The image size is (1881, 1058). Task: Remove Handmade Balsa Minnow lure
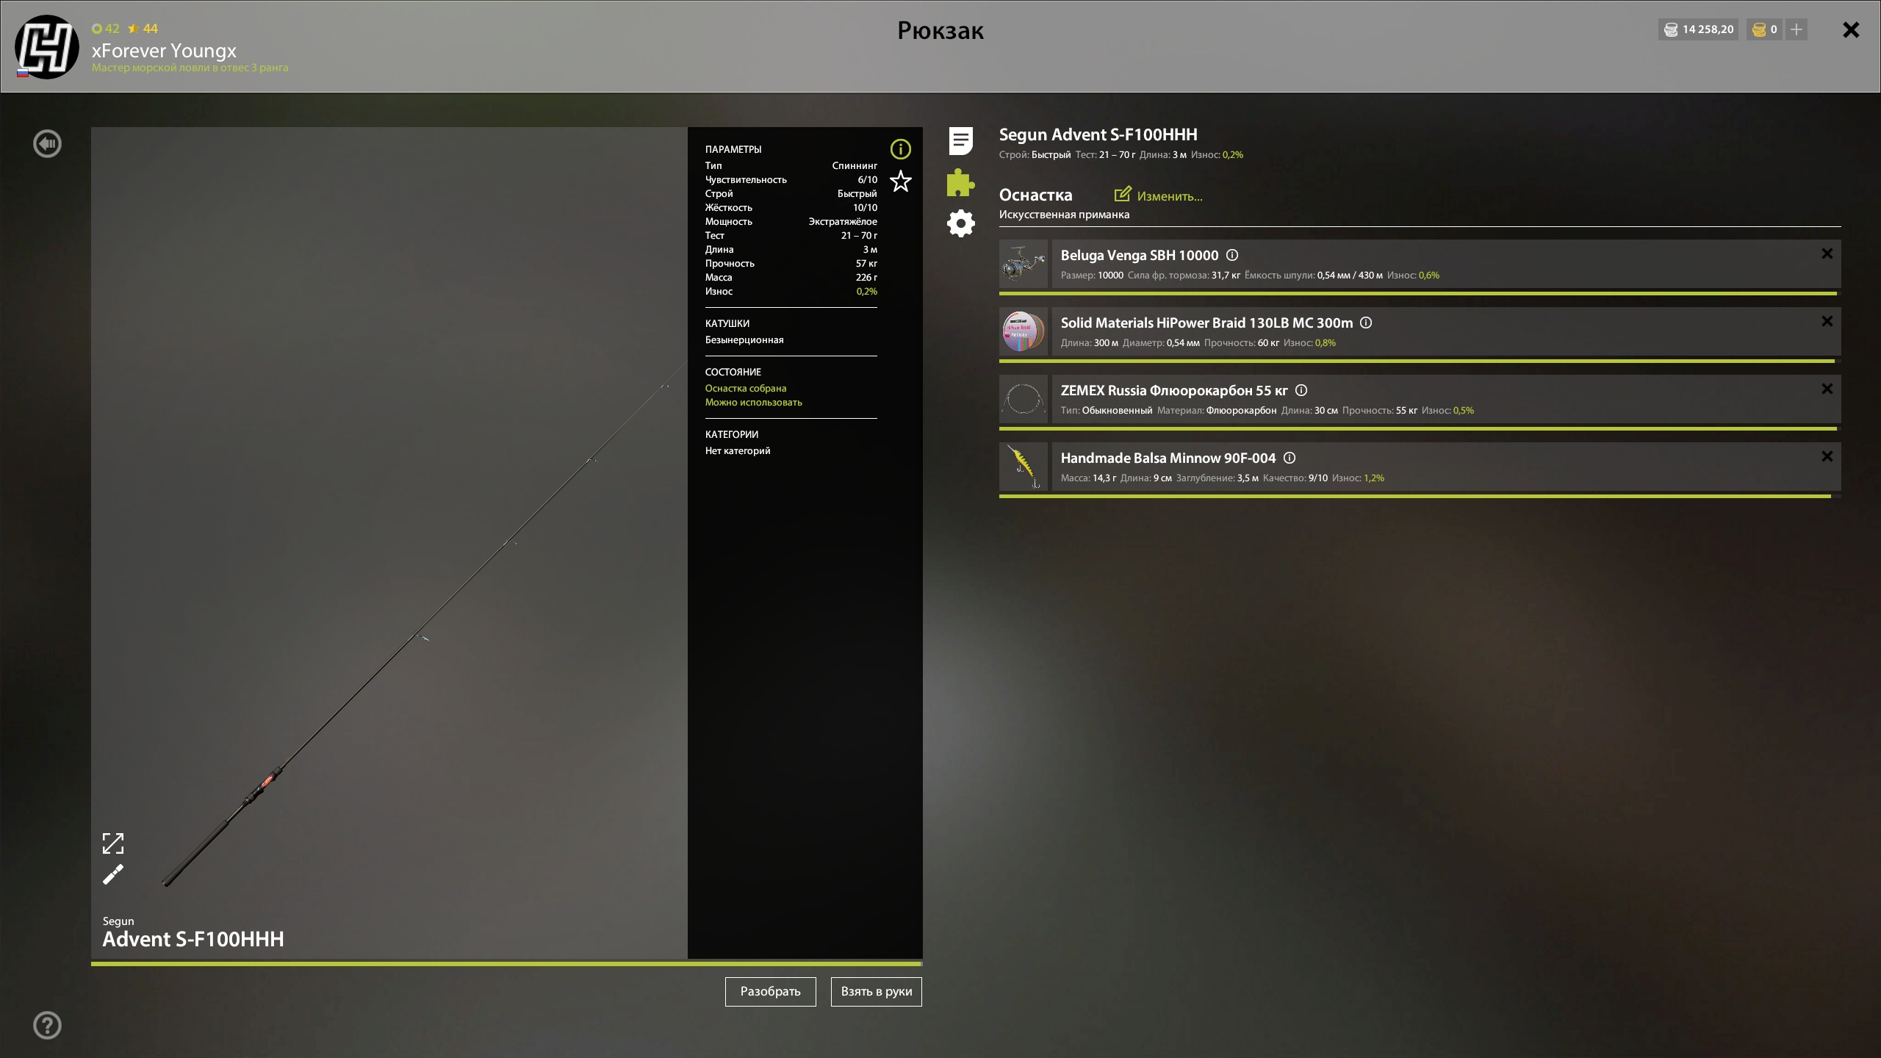pyautogui.click(x=1827, y=456)
